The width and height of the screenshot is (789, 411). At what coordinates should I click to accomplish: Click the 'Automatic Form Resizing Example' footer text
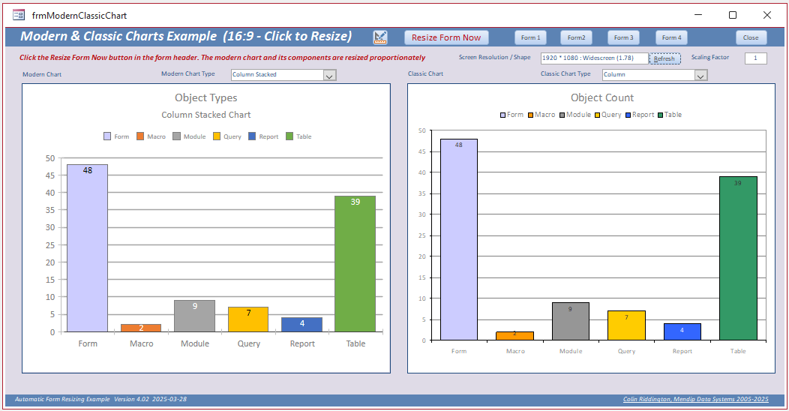point(62,399)
